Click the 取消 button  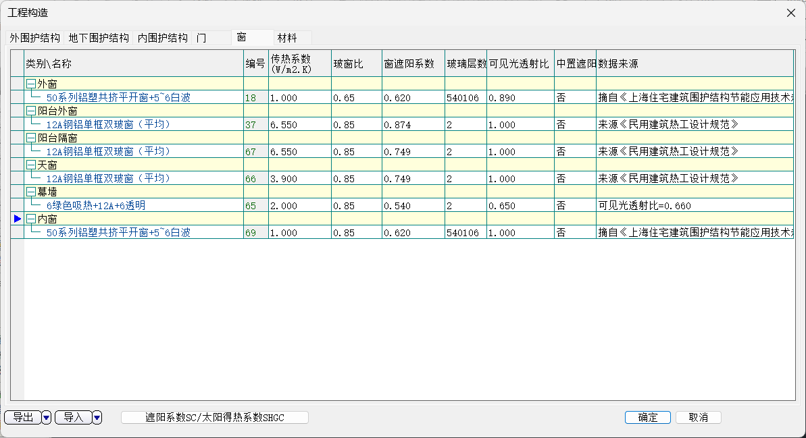(698, 418)
